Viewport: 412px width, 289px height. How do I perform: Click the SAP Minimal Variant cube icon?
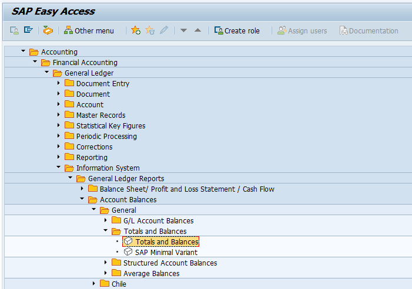tap(128, 252)
